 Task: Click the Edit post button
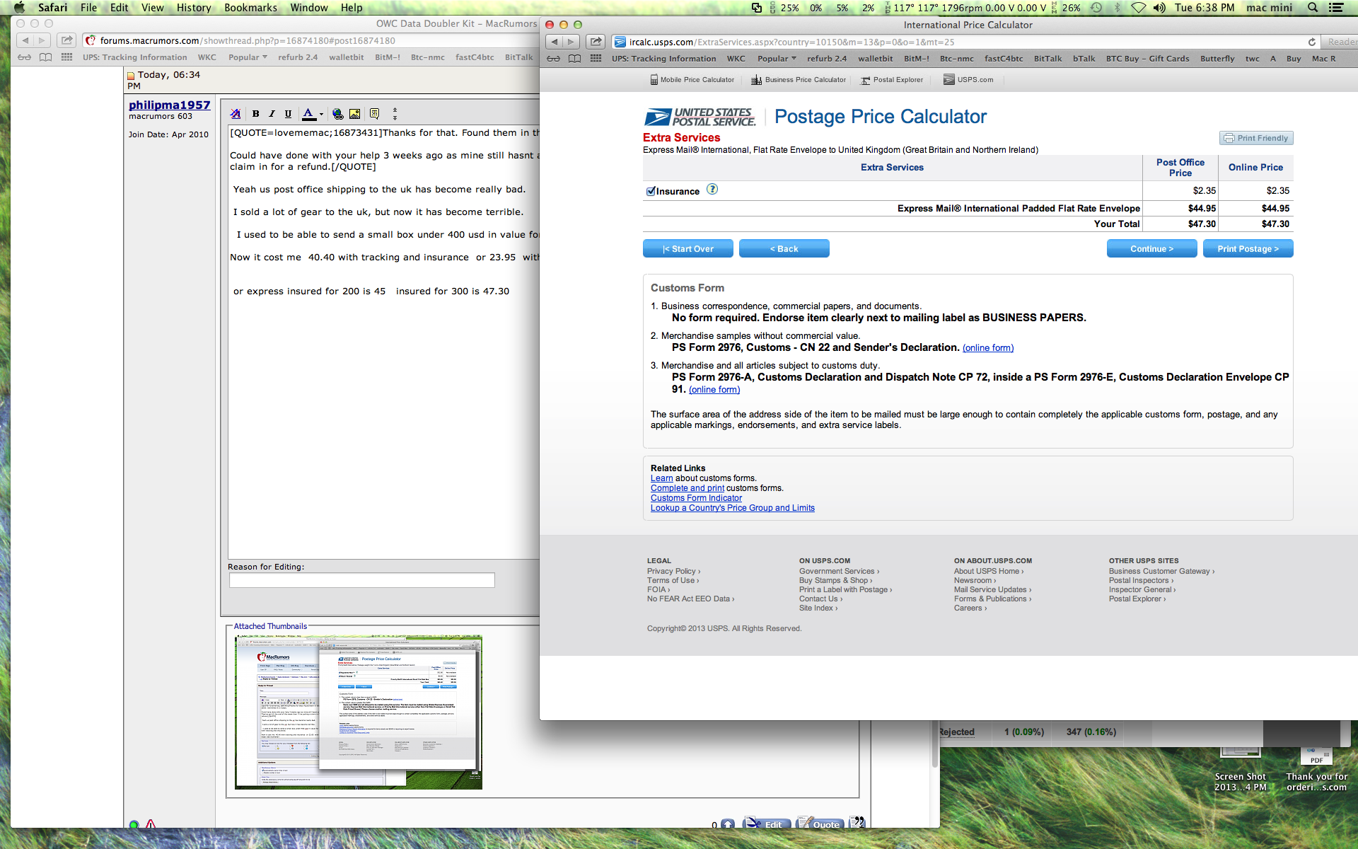pos(767,824)
